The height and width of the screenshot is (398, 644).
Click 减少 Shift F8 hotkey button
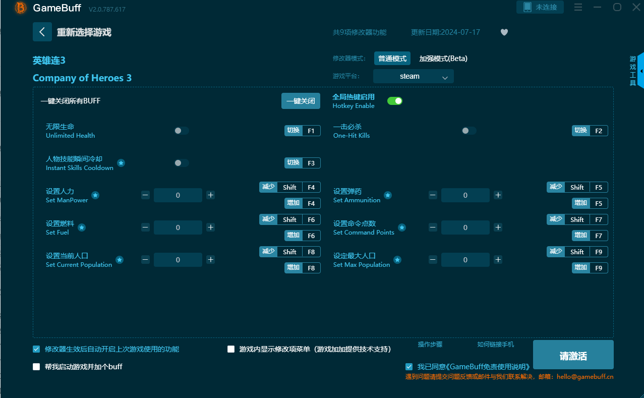290,252
